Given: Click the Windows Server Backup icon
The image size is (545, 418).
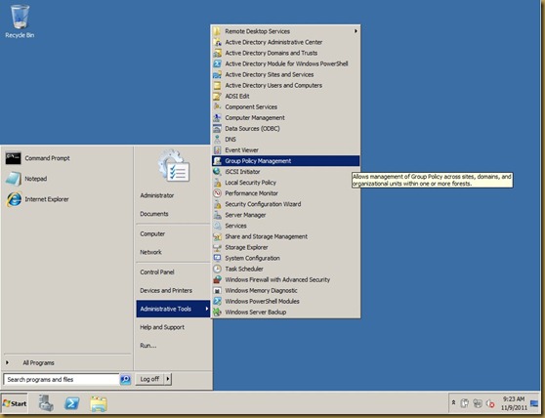Looking at the screenshot, I should [217, 312].
